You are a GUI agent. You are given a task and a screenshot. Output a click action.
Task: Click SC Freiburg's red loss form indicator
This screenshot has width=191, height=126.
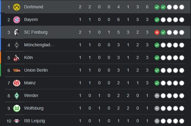pos(157,32)
